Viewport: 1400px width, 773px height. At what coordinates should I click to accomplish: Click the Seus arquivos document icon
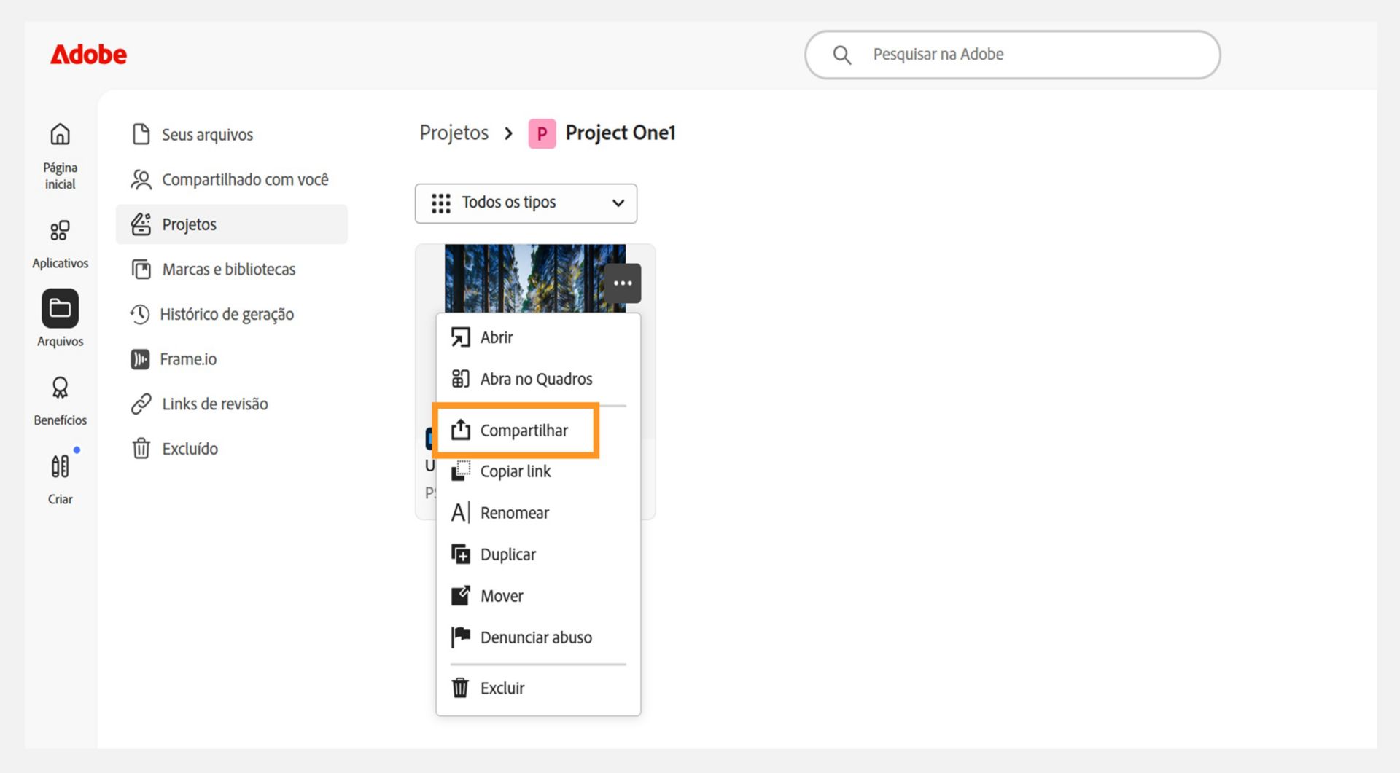(141, 134)
